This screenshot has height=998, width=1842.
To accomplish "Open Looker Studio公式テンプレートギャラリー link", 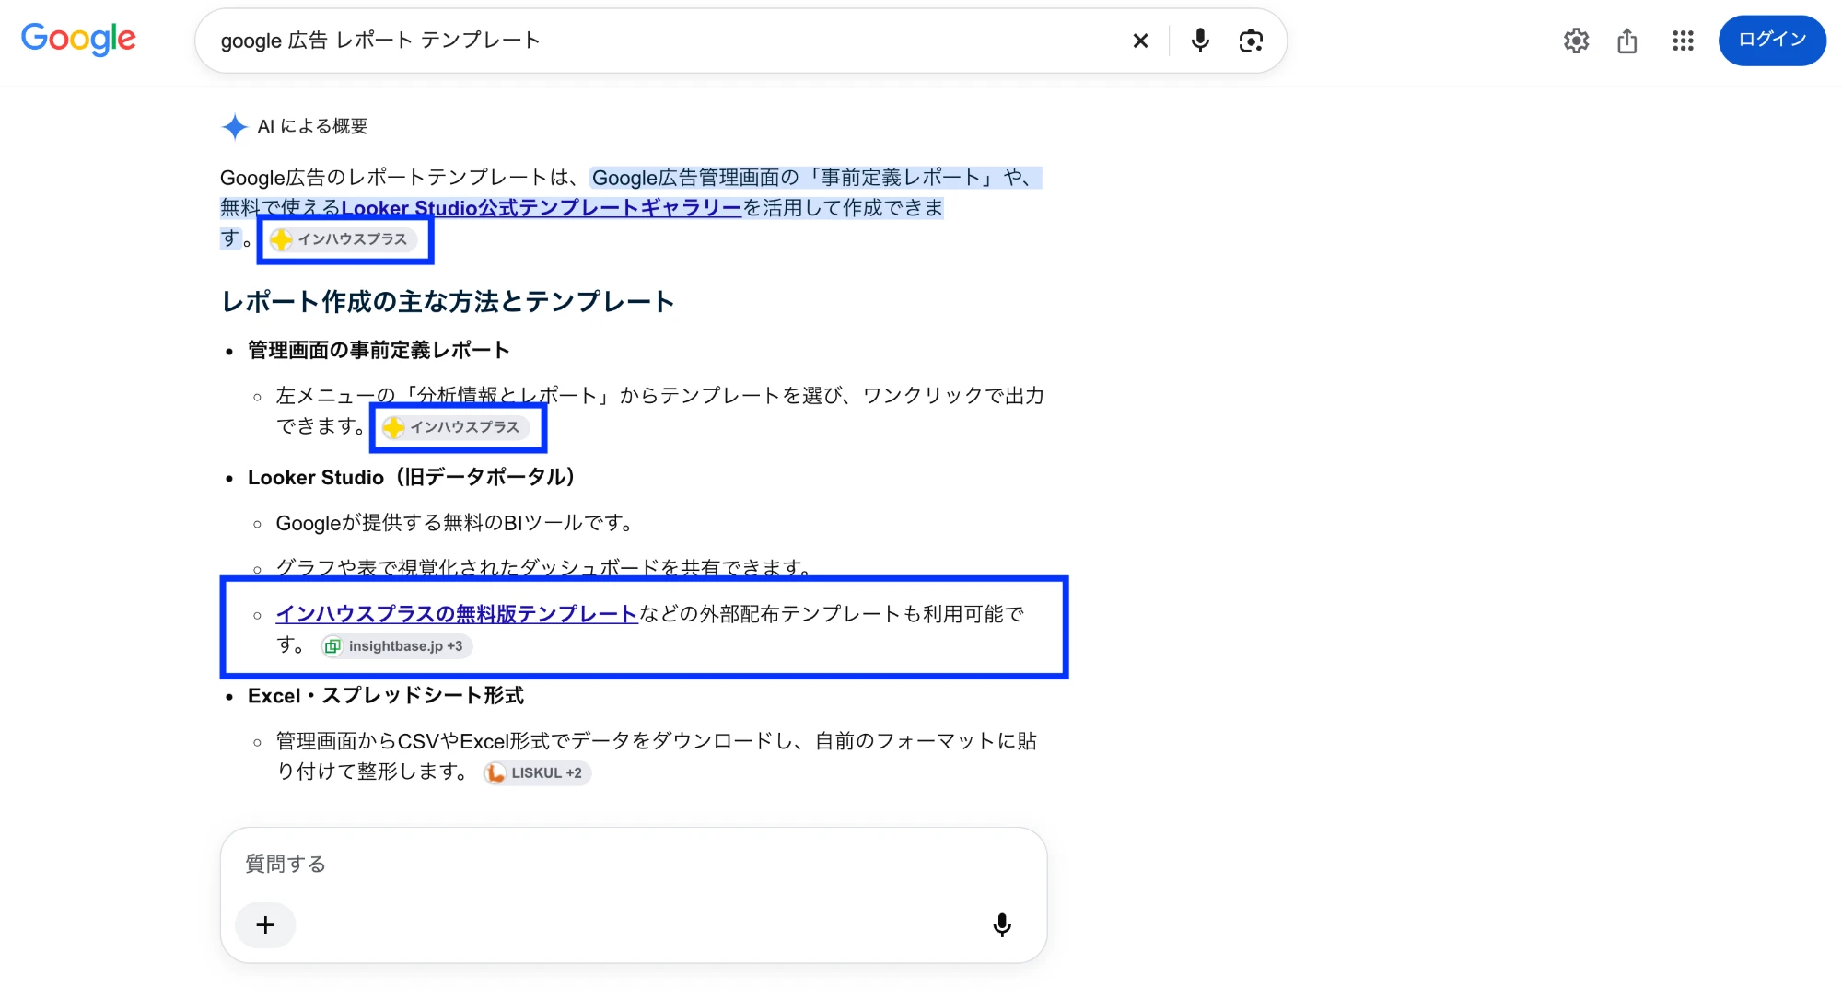I will (x=542, y=208).
